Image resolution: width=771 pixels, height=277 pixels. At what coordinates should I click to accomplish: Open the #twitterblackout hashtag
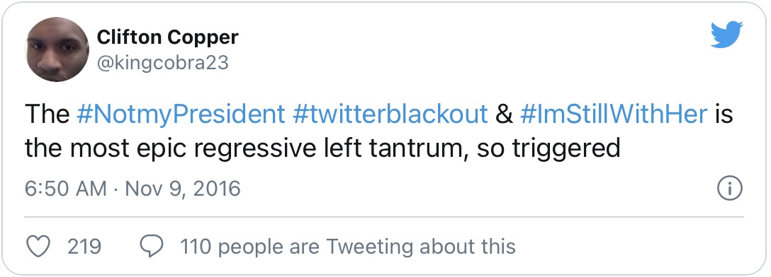click(x=390, y=114)
